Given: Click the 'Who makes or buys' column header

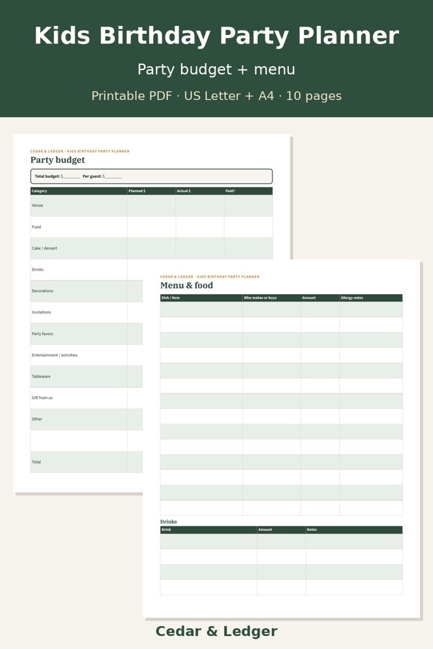Looking at the screenshot, I should click(271, 298).
